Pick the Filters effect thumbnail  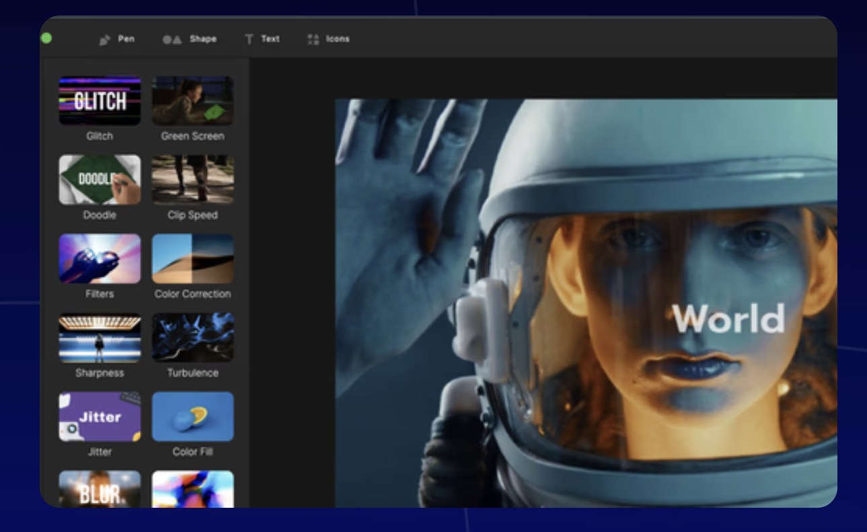(100, 259)
